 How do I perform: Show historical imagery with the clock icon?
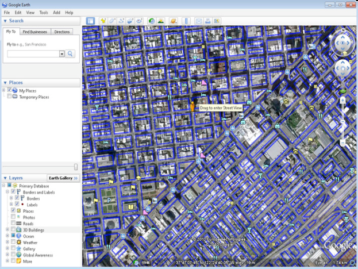151,21
